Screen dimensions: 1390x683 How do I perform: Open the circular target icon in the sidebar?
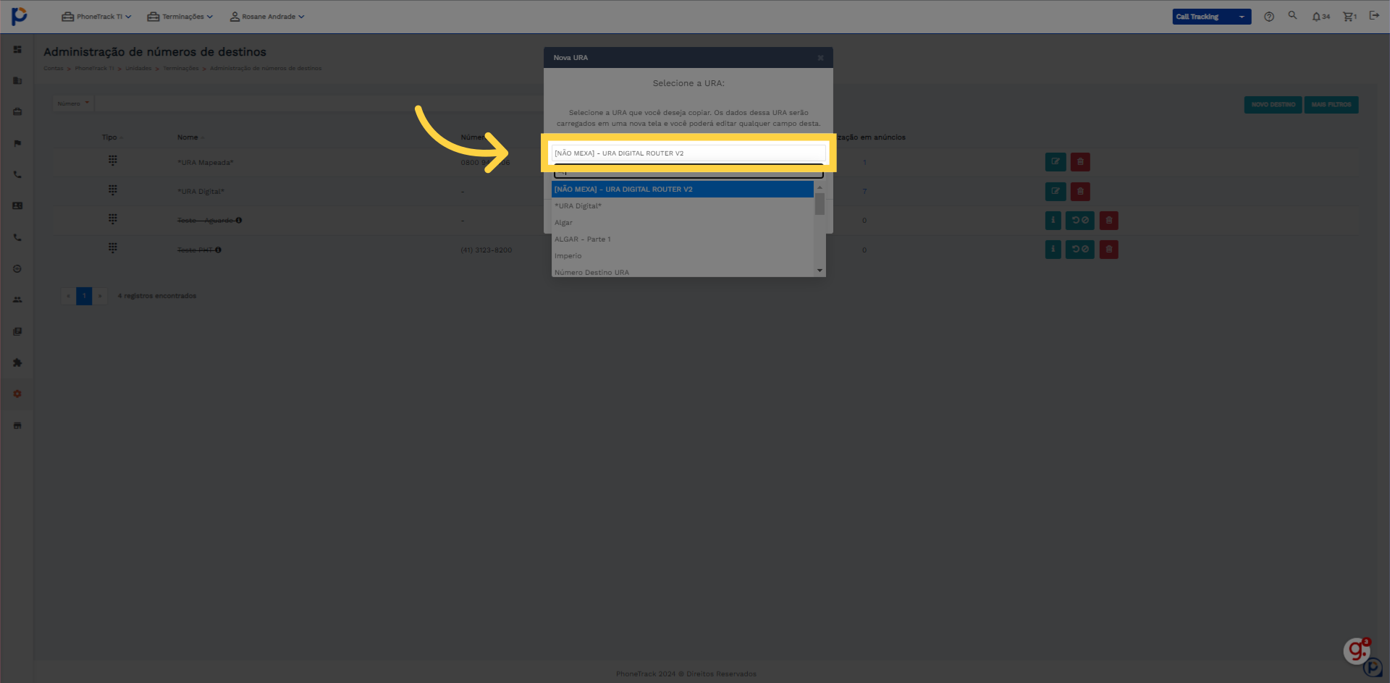point(17,268)
